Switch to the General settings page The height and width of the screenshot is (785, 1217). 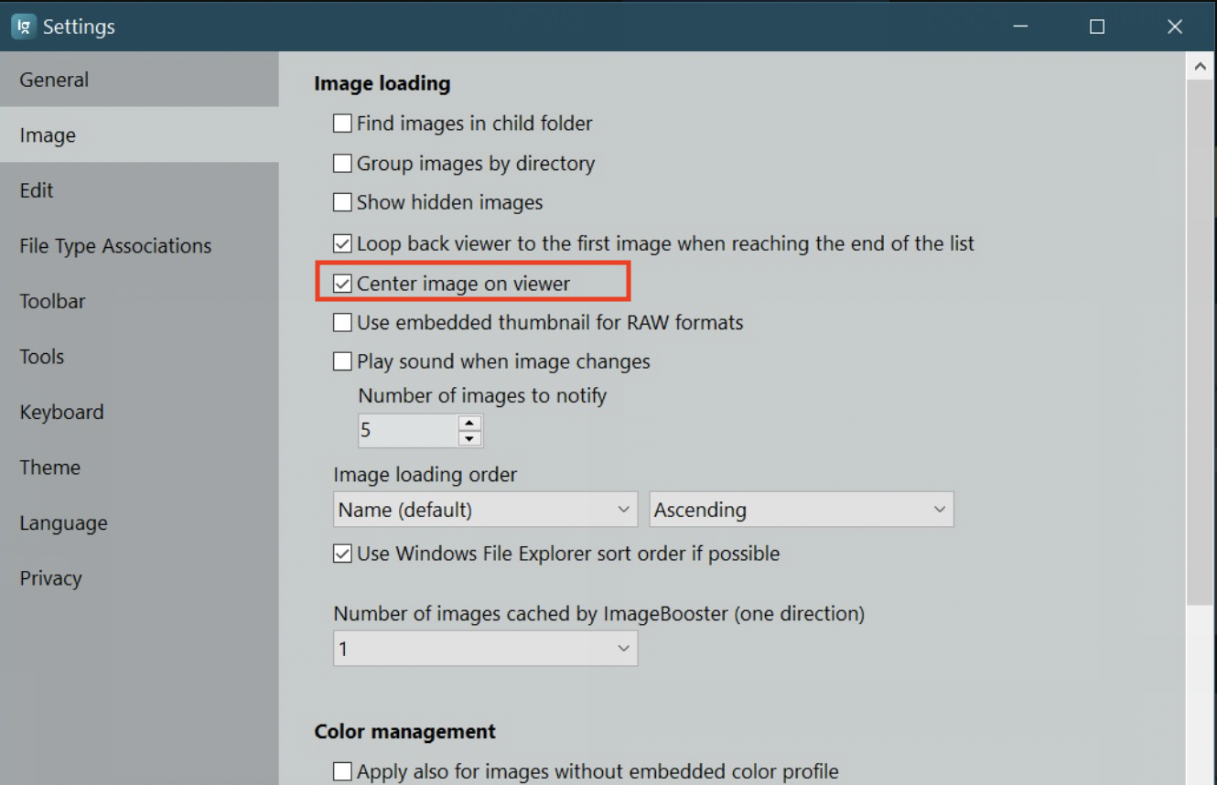53,80
